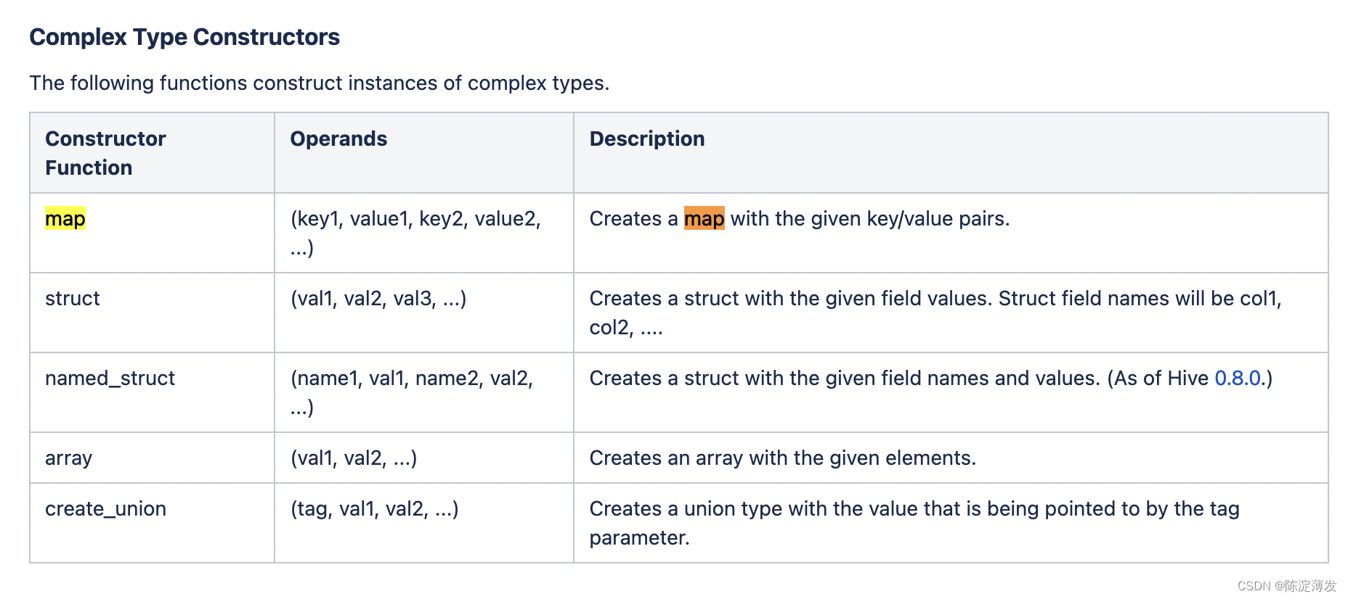Select the "array" constructor function cell
Screen dimensions: 1348x599
(152, 458)
